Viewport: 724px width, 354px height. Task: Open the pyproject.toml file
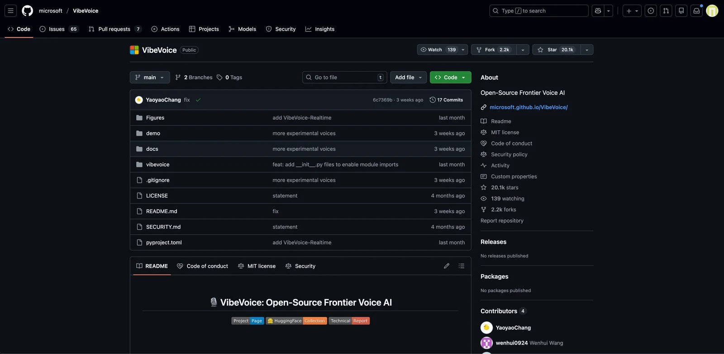[x=164, y=242]
